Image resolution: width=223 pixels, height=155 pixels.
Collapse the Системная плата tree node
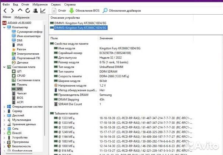coord(4,67)
